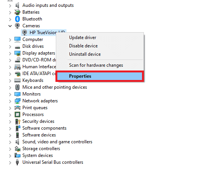Select Uninstall device menu option

click(x=85, y=54)
